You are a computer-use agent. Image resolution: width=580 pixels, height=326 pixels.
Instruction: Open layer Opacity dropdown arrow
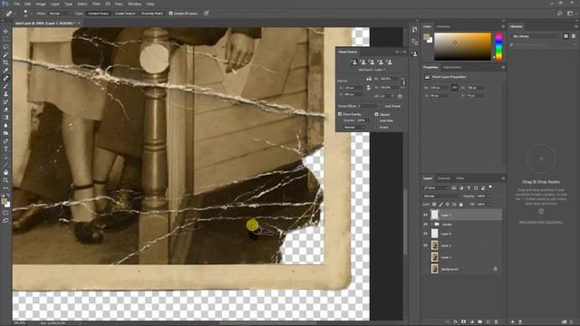(x=489, y=196)
